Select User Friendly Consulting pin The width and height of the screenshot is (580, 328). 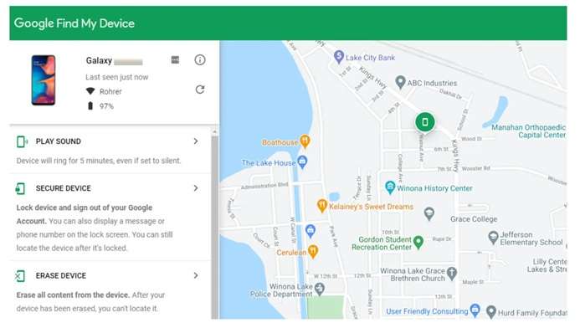tap(475, 310)
